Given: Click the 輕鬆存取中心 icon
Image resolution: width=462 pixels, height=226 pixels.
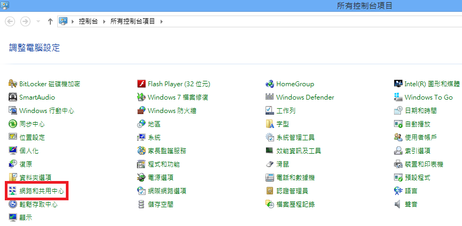Looking at the screenshot, I should 13,204.
